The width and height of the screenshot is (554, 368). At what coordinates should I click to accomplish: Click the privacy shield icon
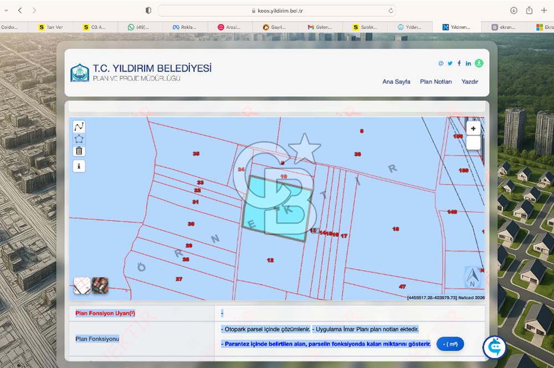click(148, 11)
